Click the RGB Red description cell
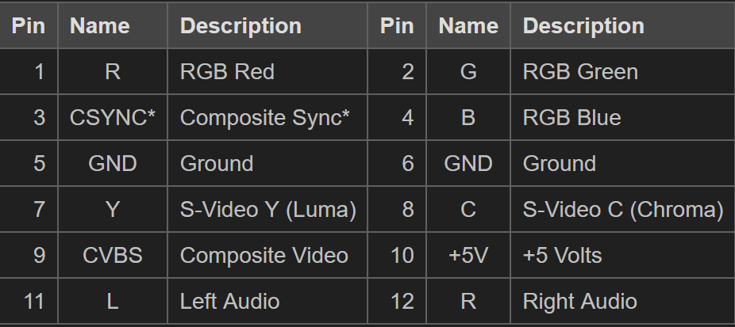This screenshot has height=327, width=735. (227, 72)
